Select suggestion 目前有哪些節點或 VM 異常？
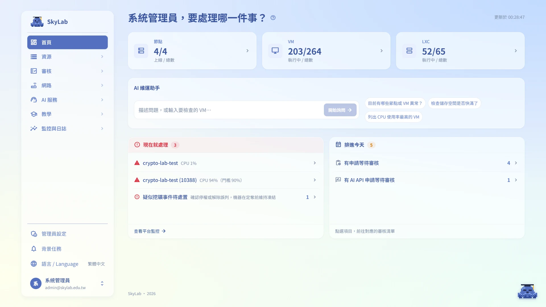 point(395,103)
